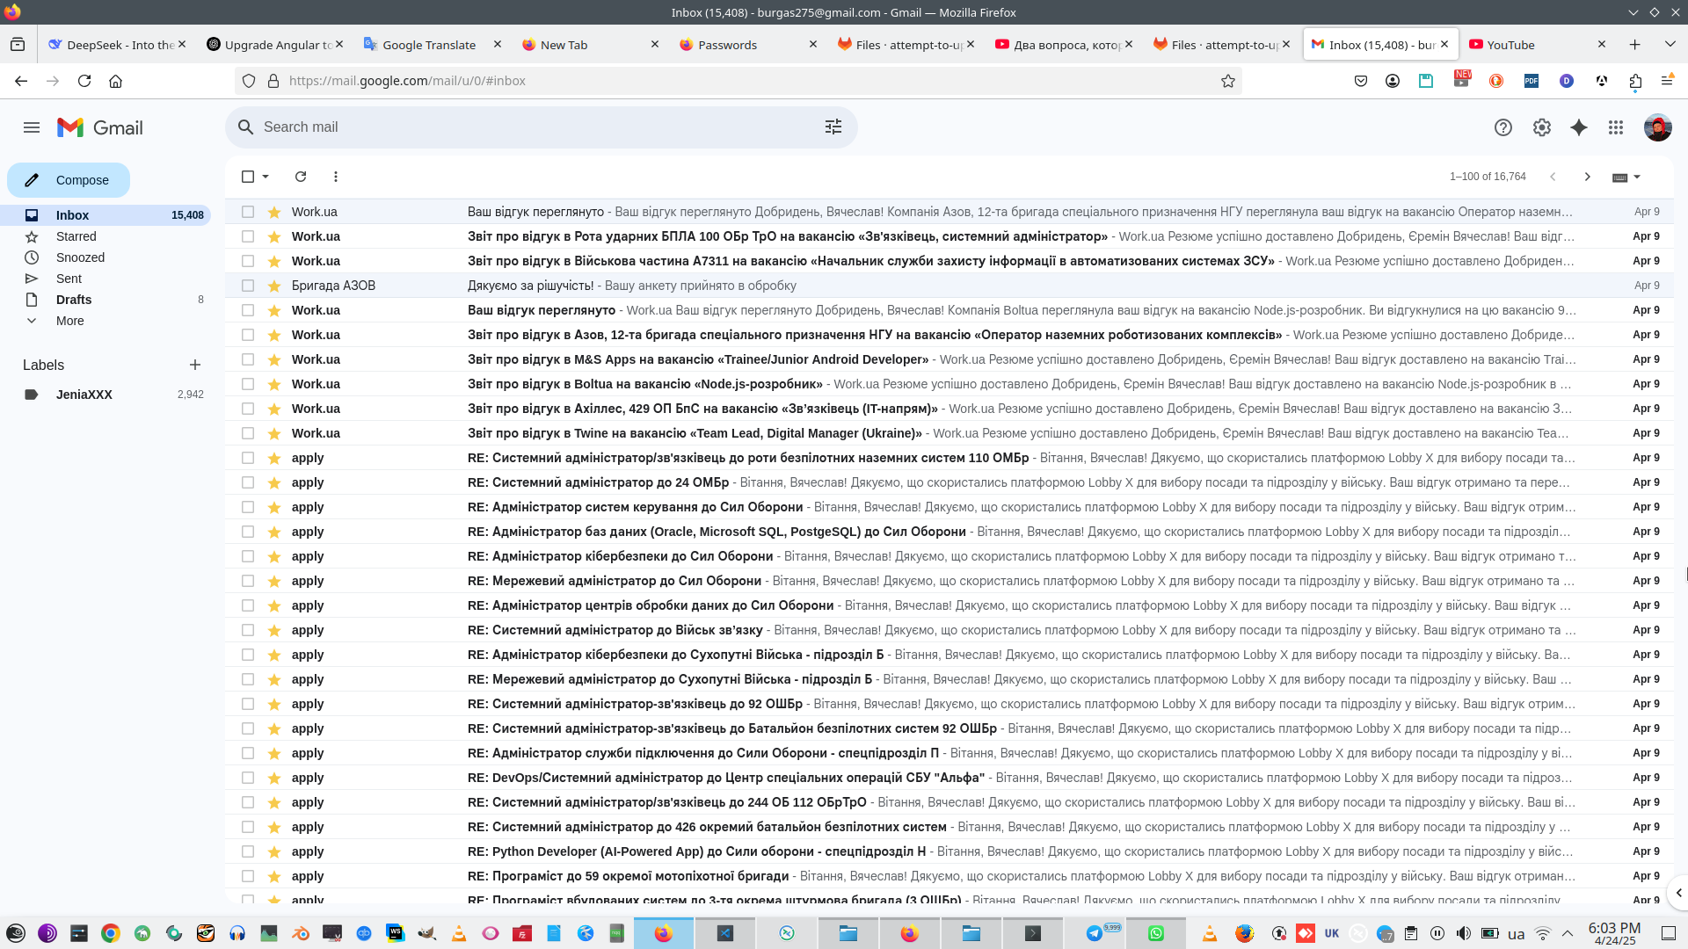Image resolution: width=1688 pixels, height=949 pixels.
Task: Refresh the inbox mail list
Action: tap(301, 177)
